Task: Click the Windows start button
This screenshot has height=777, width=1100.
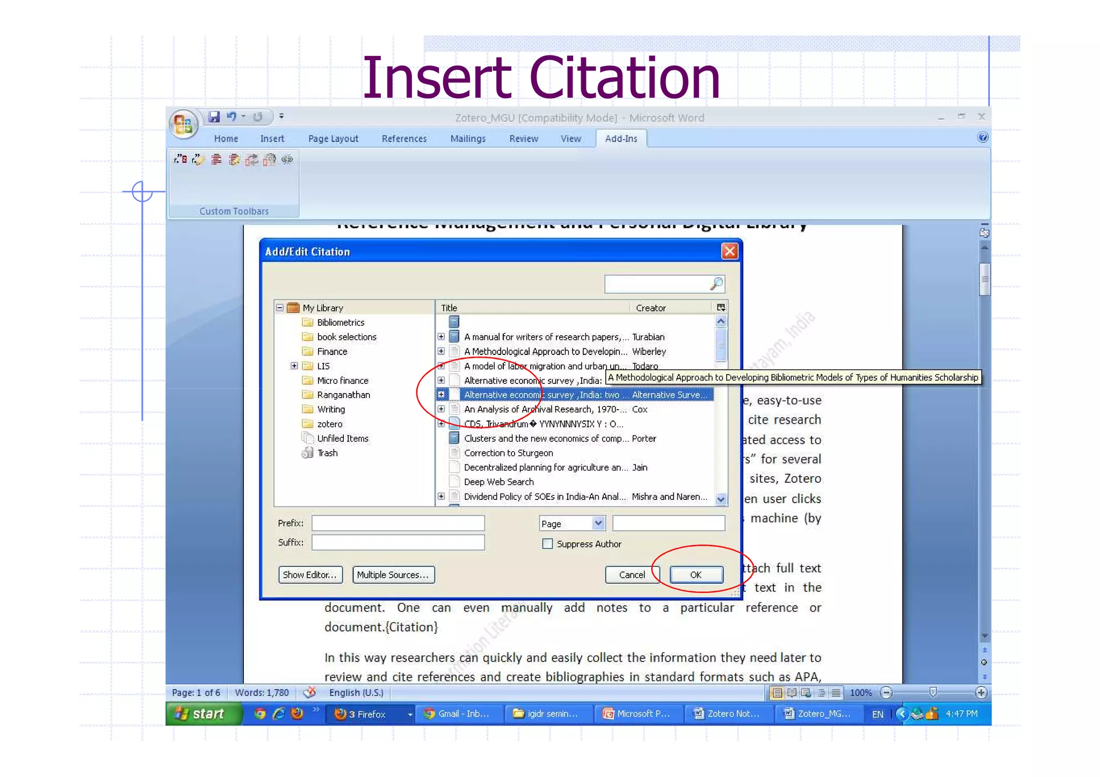Action: click(204, 714)
